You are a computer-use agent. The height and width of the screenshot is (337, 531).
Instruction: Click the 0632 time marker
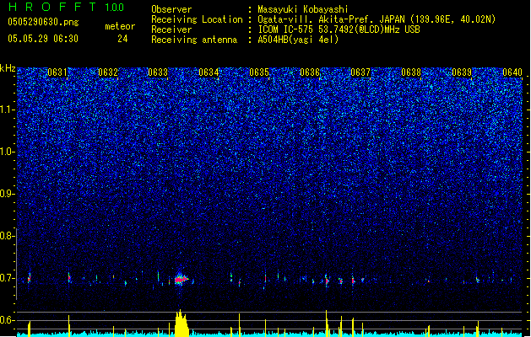108,72
